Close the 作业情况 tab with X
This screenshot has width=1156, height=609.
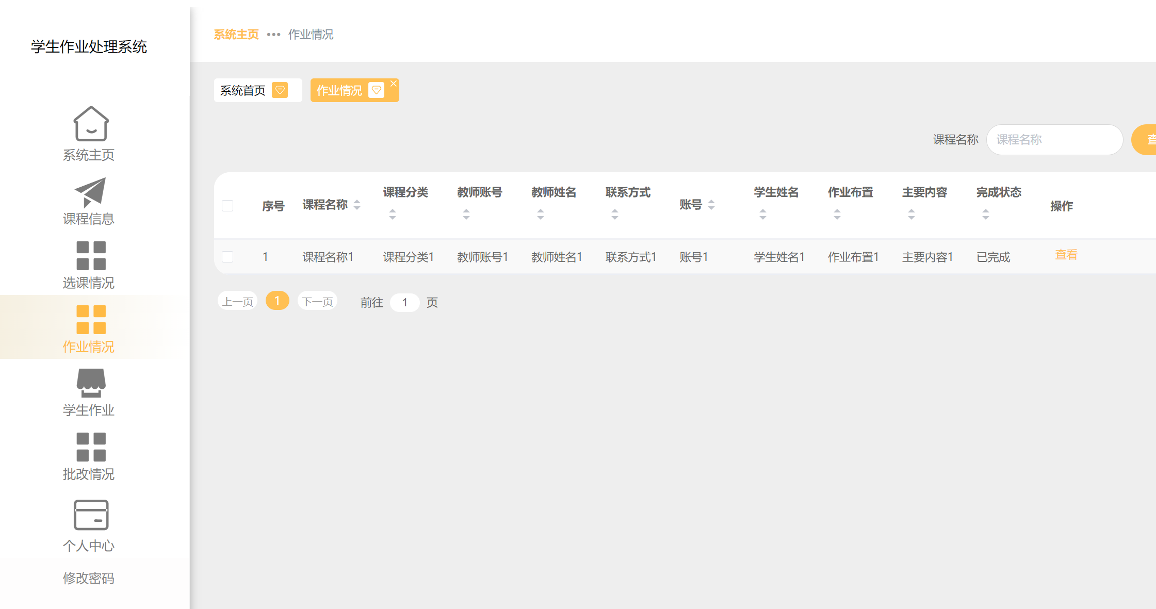click(x=394, y=84)
